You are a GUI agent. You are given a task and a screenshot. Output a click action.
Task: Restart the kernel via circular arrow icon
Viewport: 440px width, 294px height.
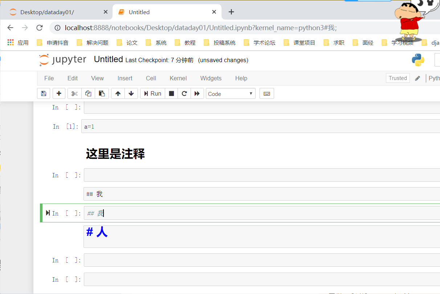(x=184, y=93)
